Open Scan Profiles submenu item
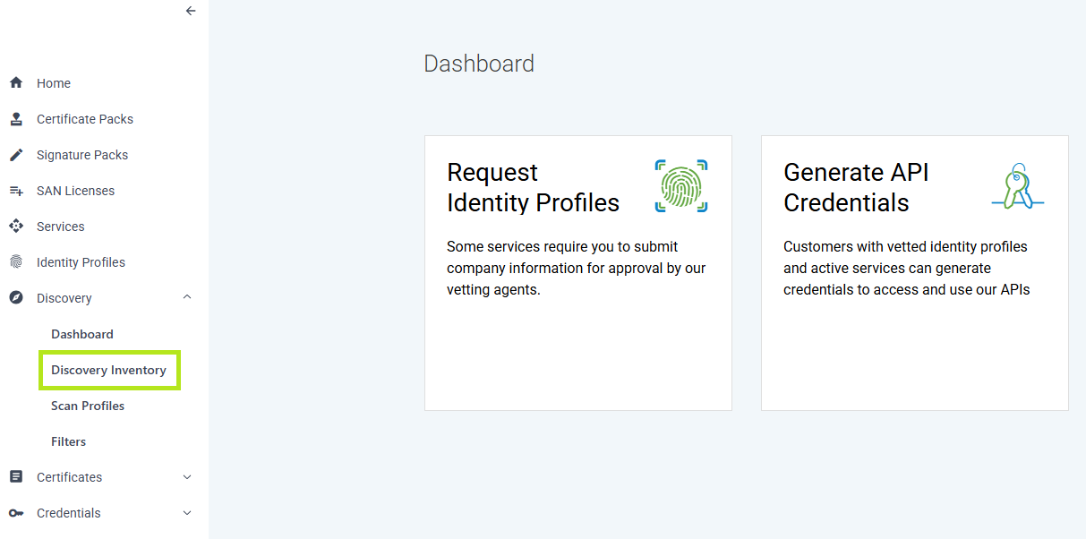The image size is (1086, 539). point(88,406)
